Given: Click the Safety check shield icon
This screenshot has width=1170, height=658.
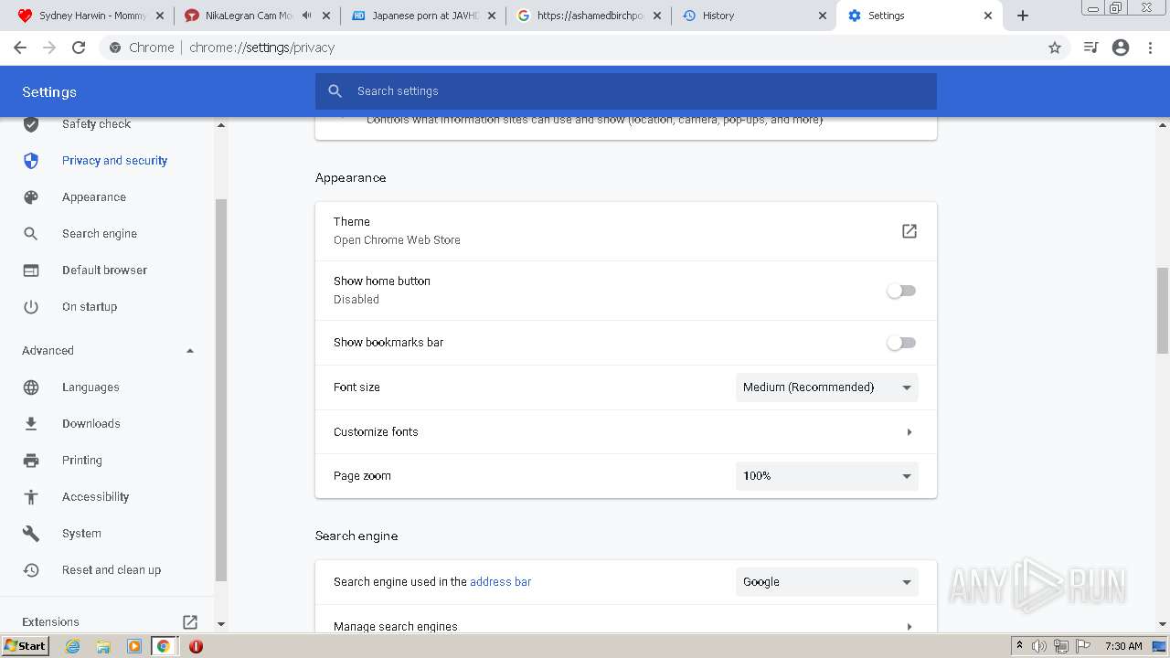Looking at the screenshot, I should pos(31,124).
